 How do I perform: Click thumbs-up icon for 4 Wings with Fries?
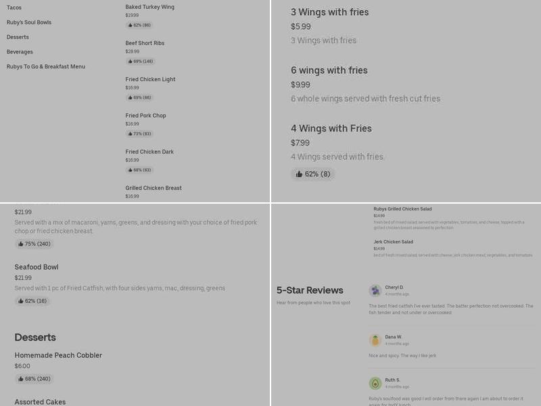pos(299,174)
